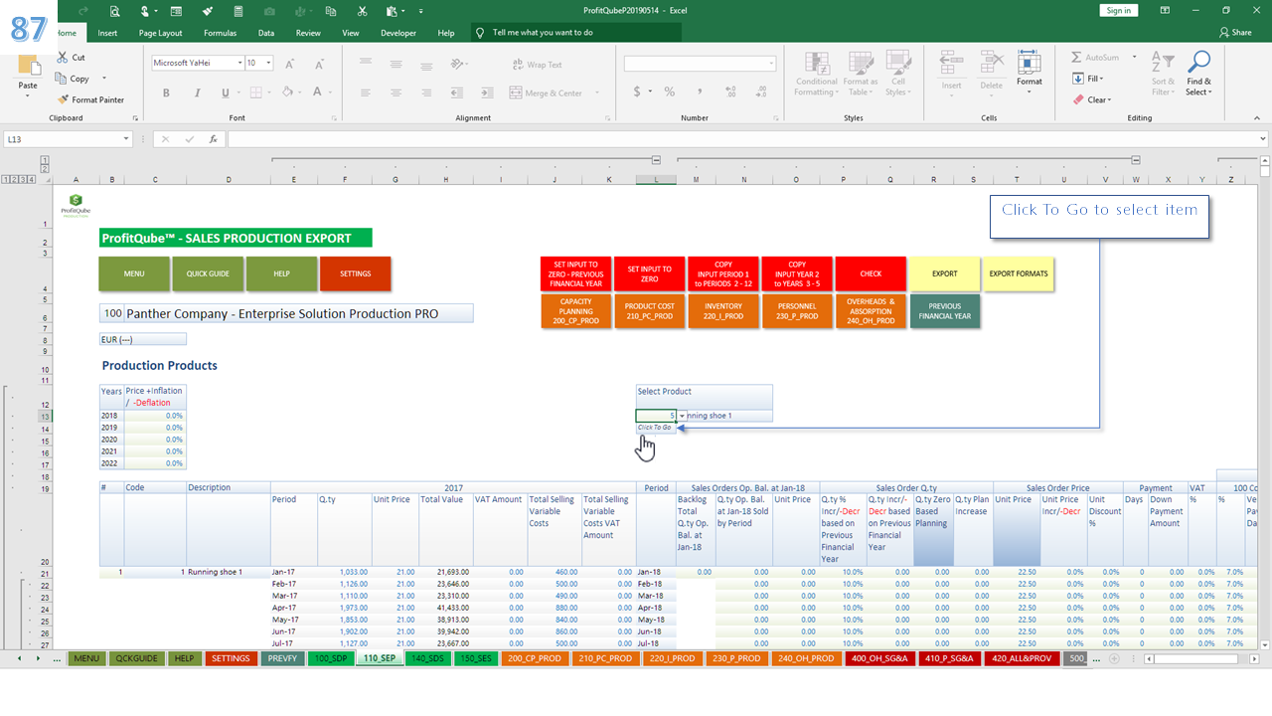The height and width of the screenshot is (716, 1272).
Task: Click the red SETTINGS button
Action: (x=356, y=273)
